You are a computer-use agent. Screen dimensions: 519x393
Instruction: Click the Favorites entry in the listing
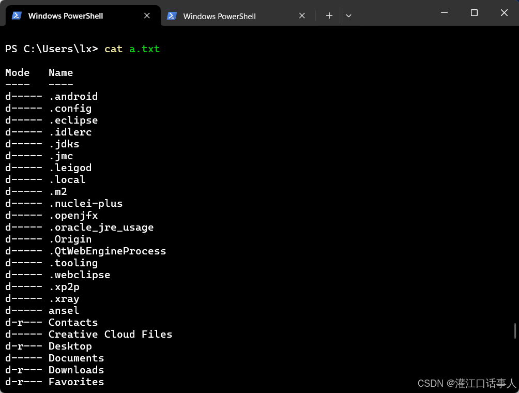coord(76,382)
